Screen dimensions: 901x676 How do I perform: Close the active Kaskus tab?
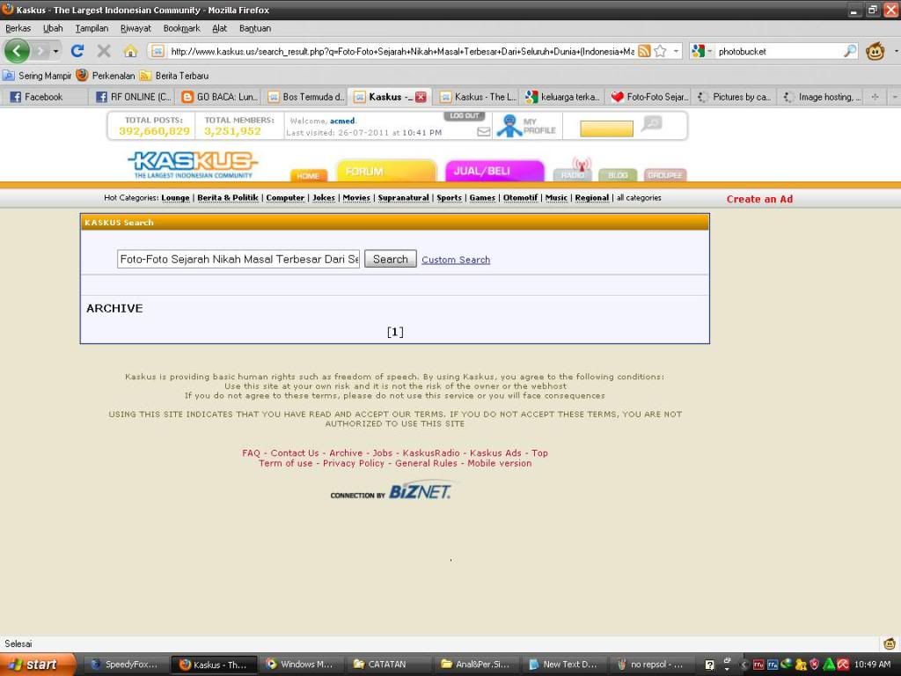click(421, 97)
